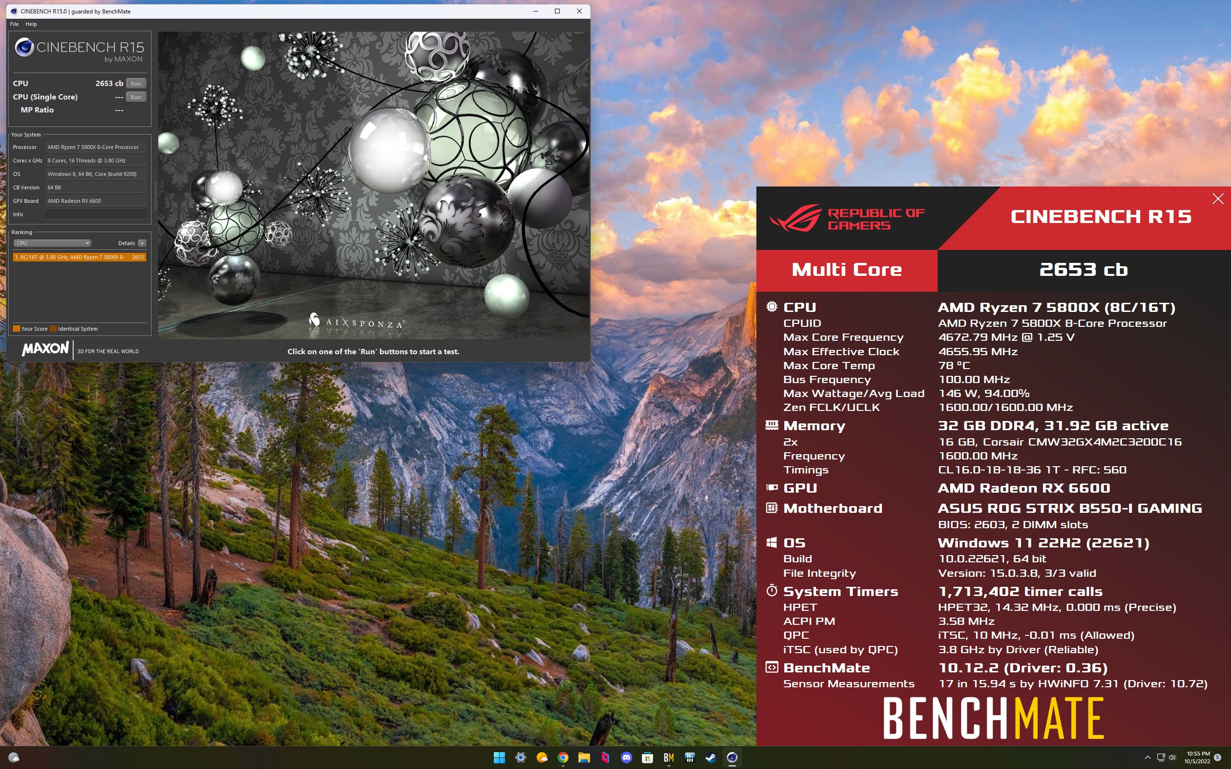This screenshot has height=769, width=1231.
Task: Open the Help menu in Cinebench
Action: pyautogui.click(x=31, y=24)
